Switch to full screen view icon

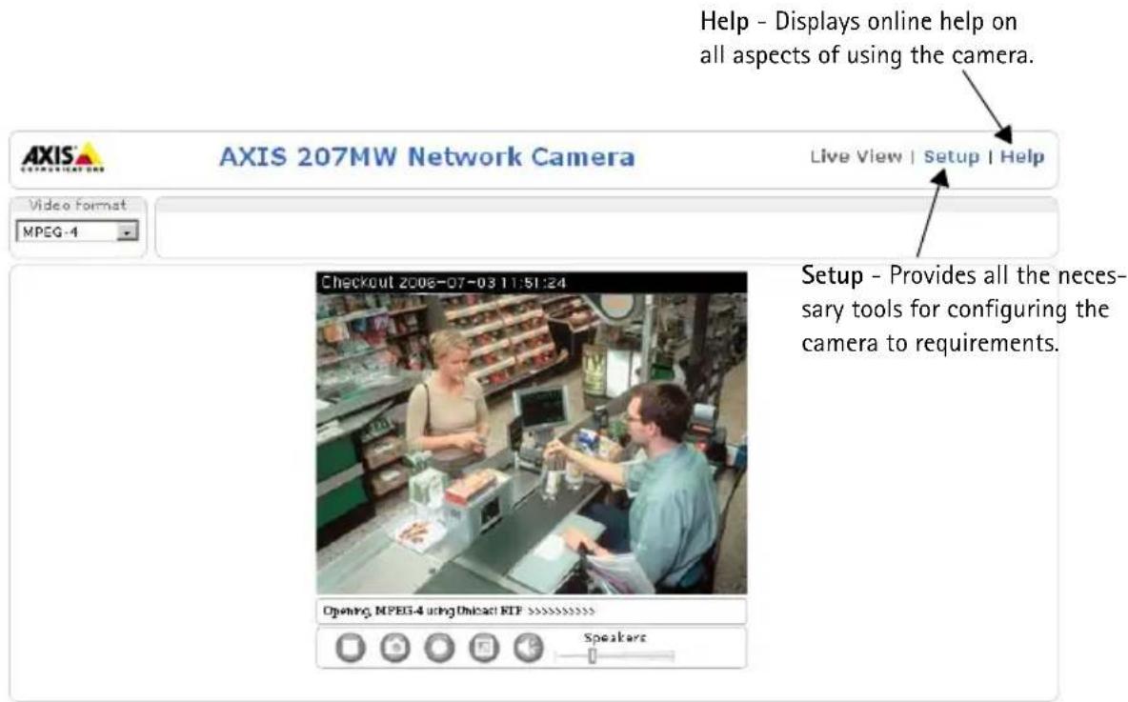(x=484, y=648)
